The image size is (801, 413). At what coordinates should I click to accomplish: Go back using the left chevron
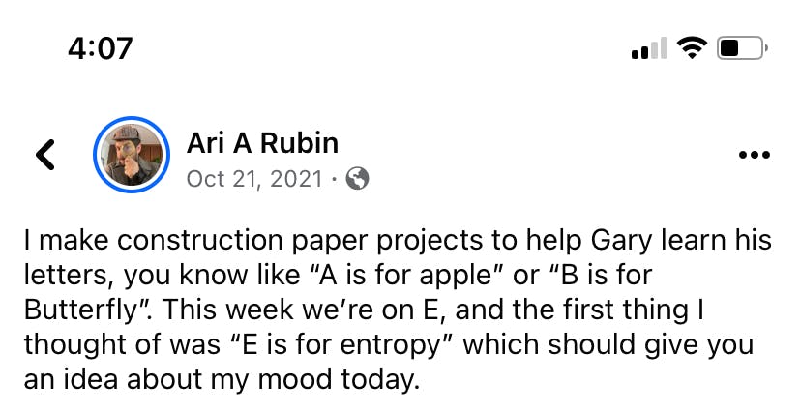pos(45,154)
